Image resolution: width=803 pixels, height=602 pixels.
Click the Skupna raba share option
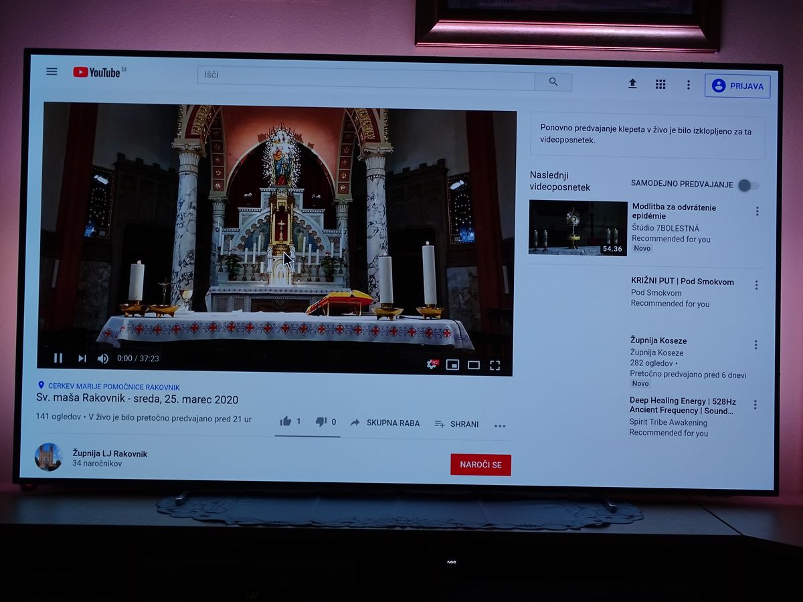coord(385,423)
